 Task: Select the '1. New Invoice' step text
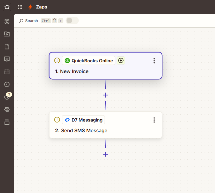click(72, 71)
